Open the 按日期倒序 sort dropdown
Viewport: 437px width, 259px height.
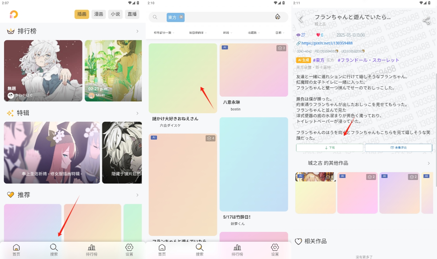coord(198,33)
